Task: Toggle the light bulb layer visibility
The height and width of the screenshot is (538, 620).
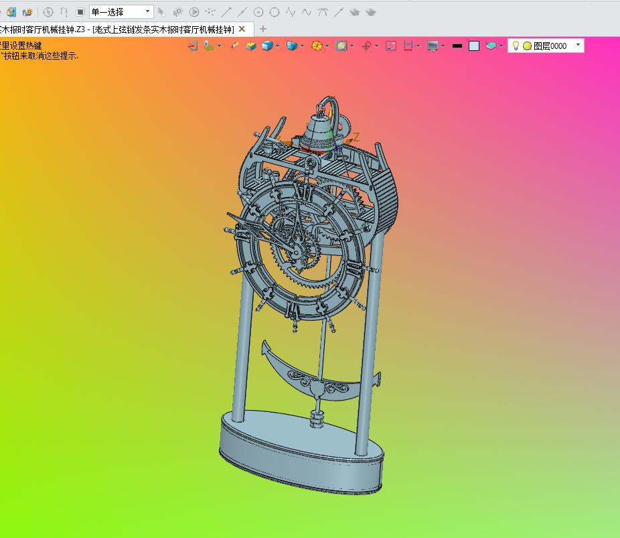Action: [516, 46]
